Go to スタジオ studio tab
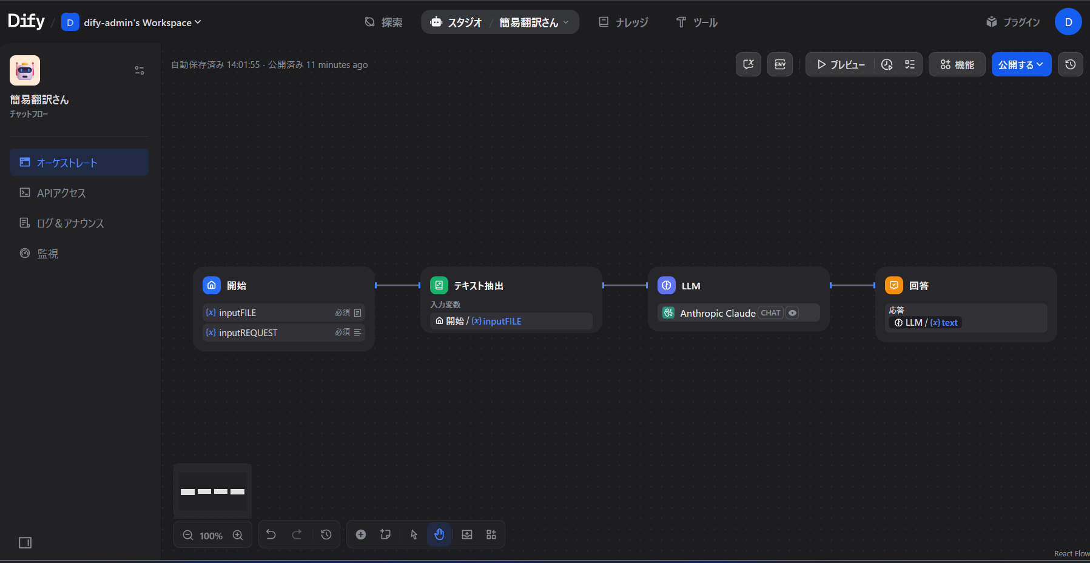This screenshot has height=563, width=1090. tap(456, 22)
